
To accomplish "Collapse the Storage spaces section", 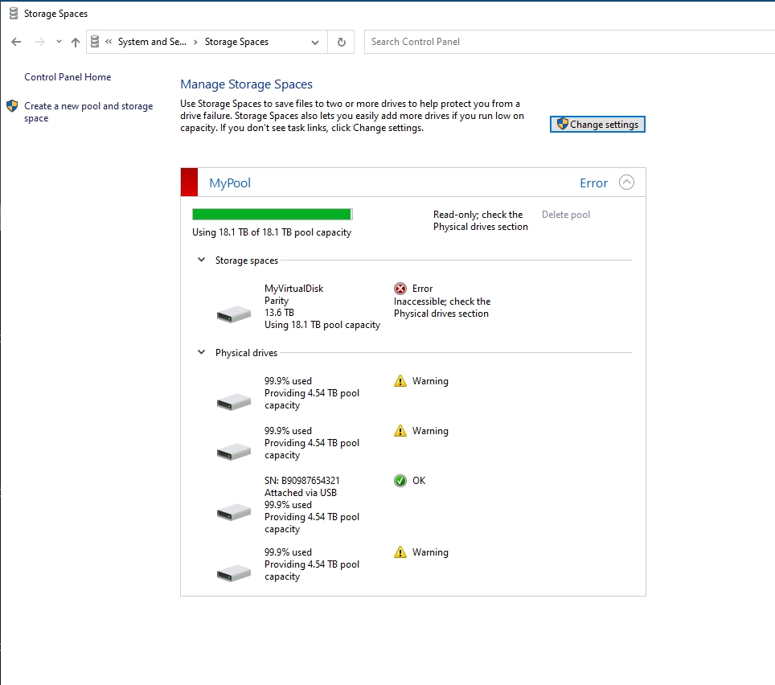I will coord(200,260).
